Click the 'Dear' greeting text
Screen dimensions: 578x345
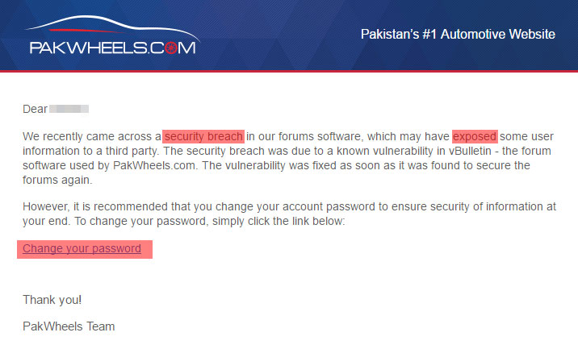(35, 109)
